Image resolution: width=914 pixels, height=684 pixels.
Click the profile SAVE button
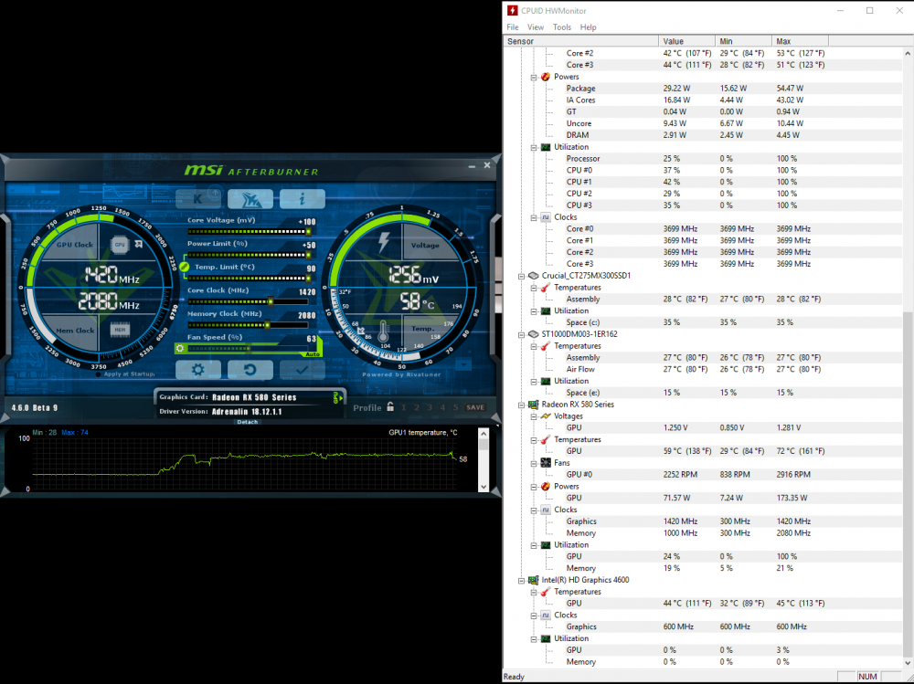(475, 407)
